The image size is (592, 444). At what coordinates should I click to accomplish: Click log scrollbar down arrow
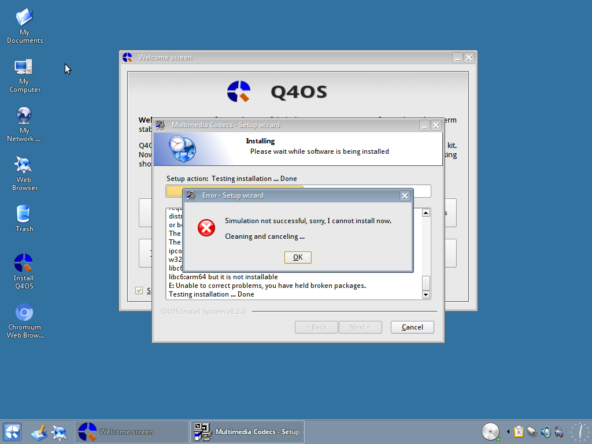426,294
